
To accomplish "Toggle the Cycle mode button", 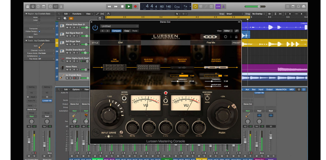I will pyautogui.click(x=195, y=6).
